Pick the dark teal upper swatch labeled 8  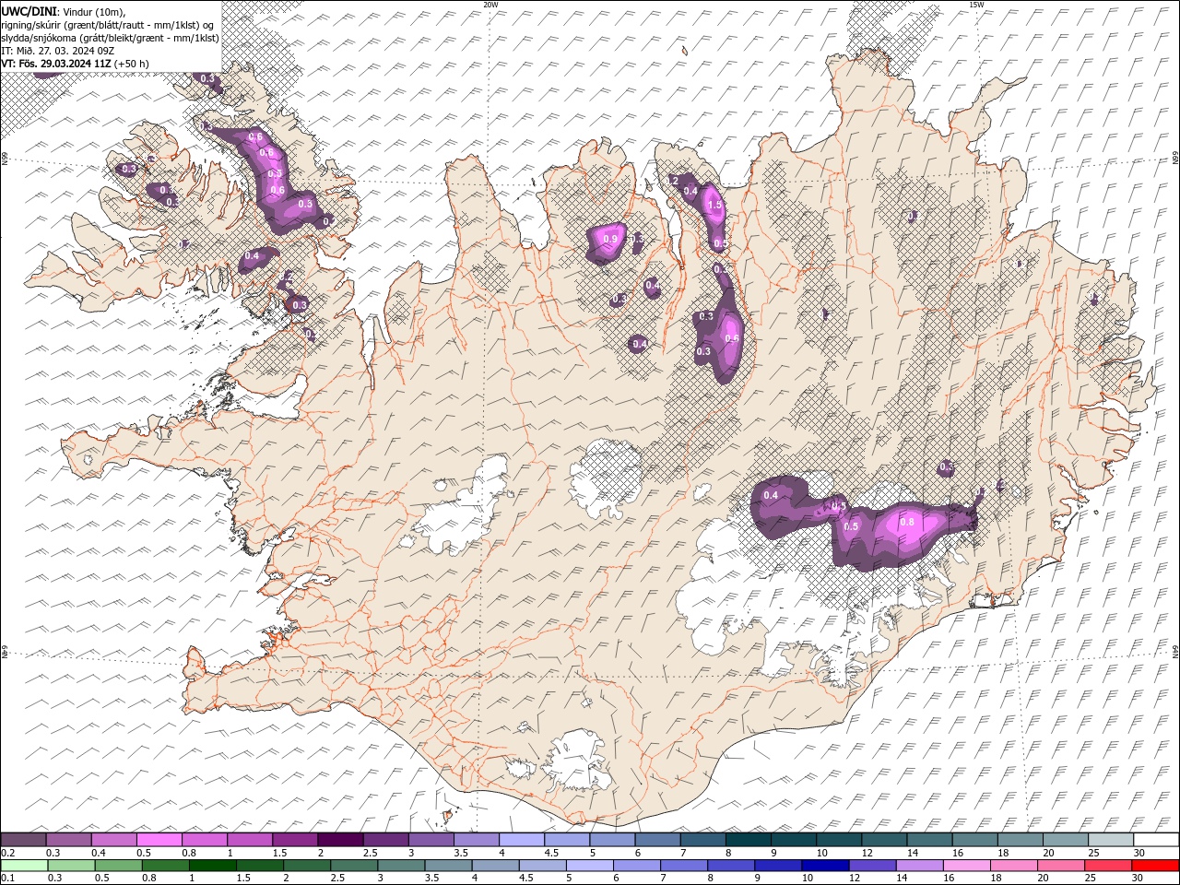pos(747,840)
